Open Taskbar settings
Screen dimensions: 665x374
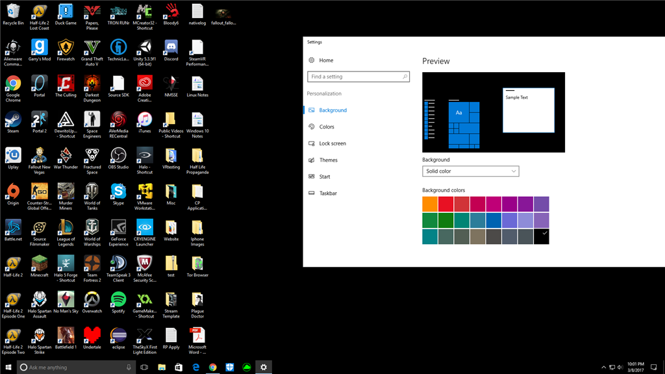pyautogui.click(x=329, y=193)
